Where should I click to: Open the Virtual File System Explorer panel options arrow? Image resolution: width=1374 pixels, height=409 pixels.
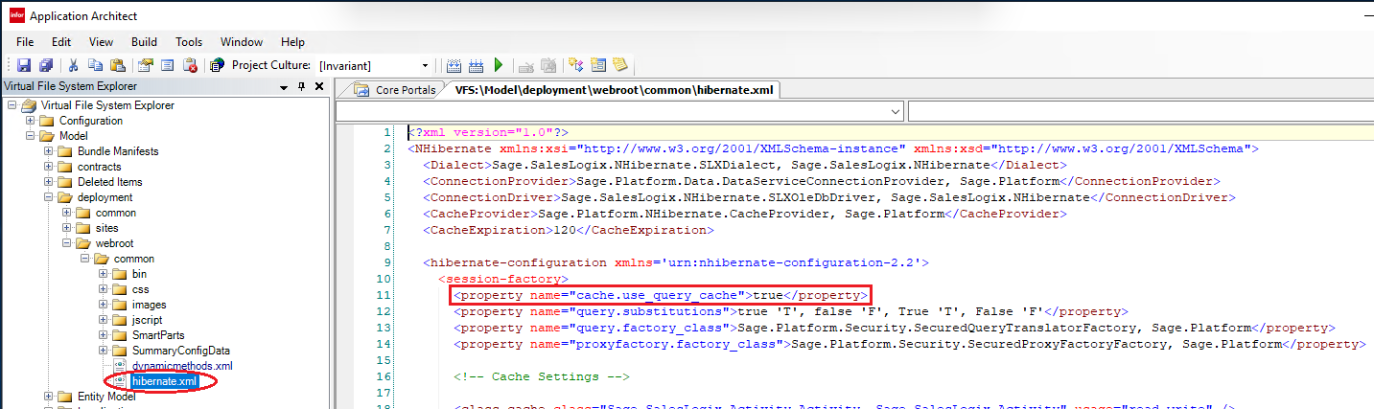(x=284, y=87)
